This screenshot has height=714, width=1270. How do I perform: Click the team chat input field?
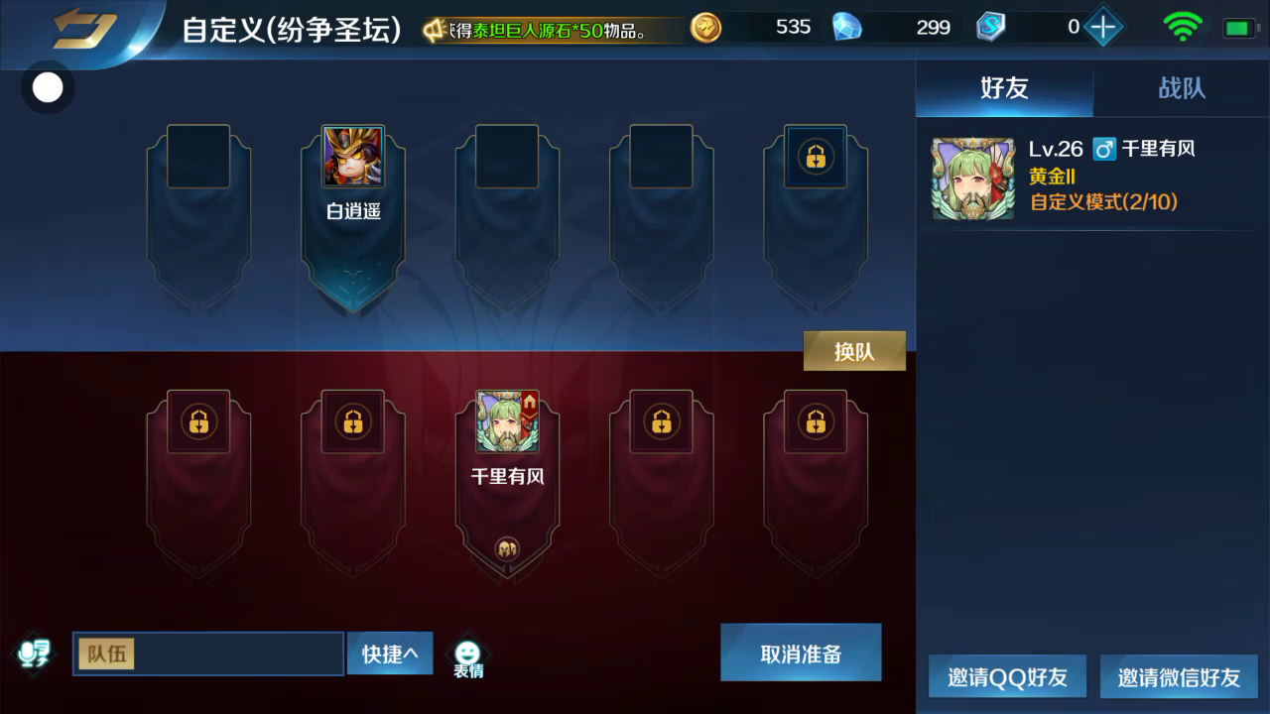pyautogui.click(x=208, y=654)
